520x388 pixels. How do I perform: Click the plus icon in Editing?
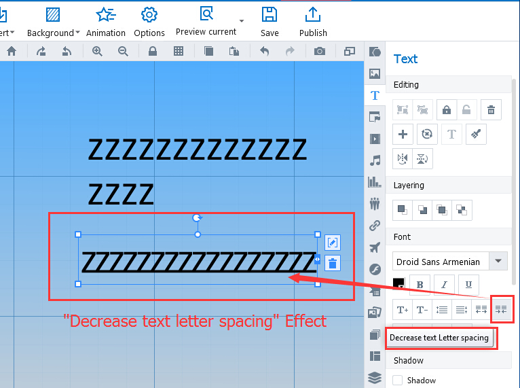(x=403, y=134)
